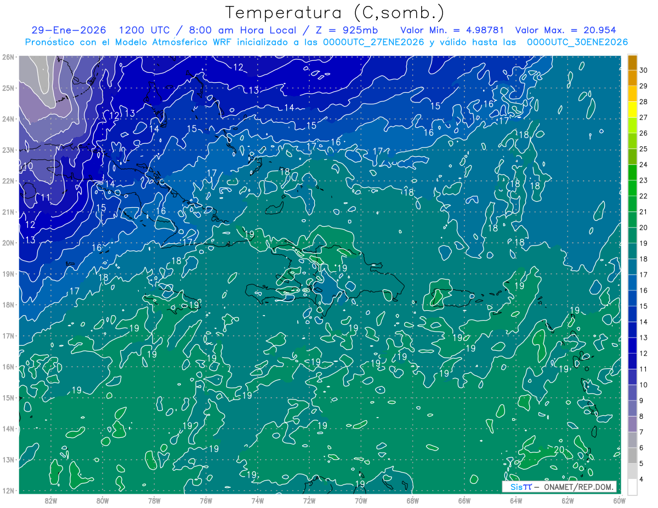Viewport: 658px width, 508px height.
Task: Click the 68W longitude axis label
Action: [413, 500]
